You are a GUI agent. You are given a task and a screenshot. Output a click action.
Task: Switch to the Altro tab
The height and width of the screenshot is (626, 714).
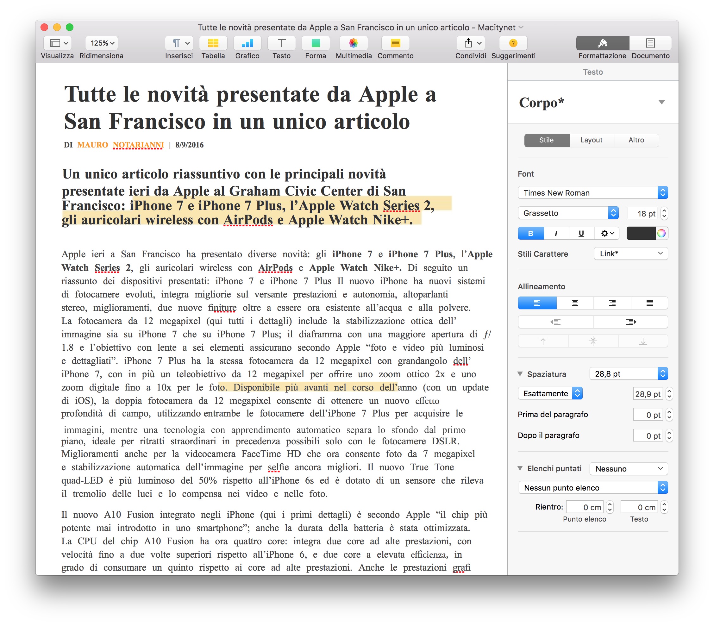tap(636, 140)
